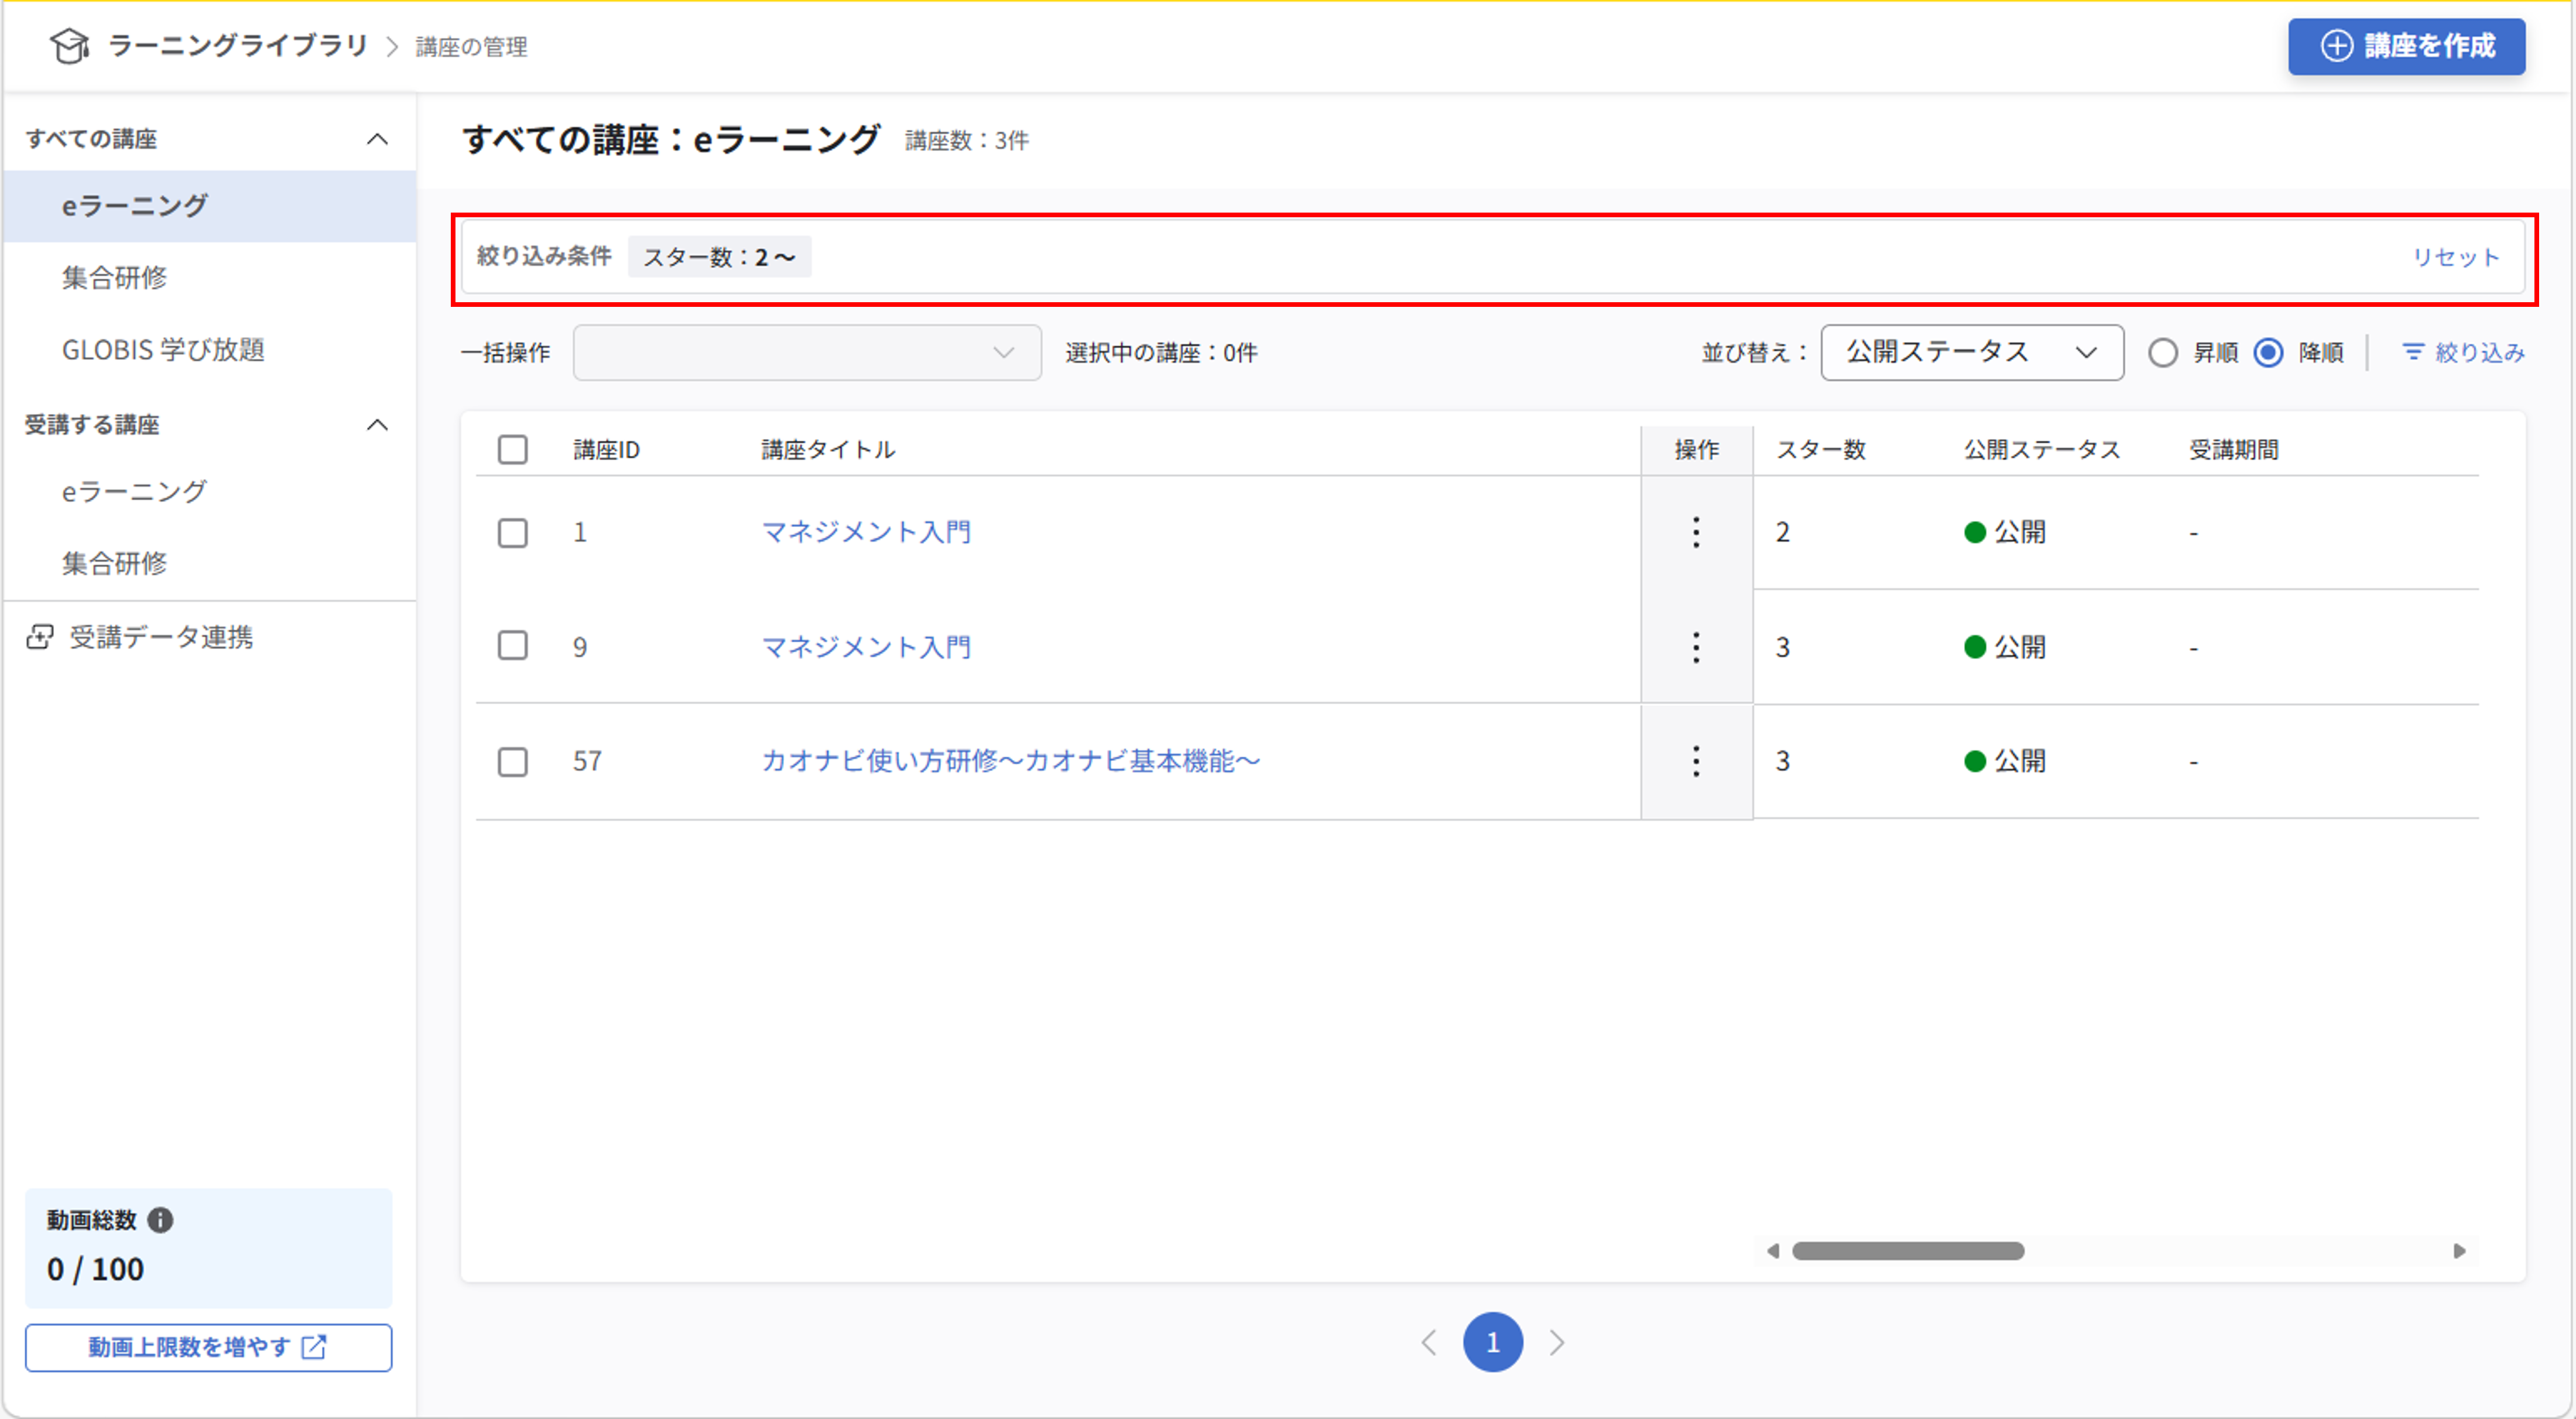
Task: Select the 昇順 radio button
Action: [x=2163, y=353]
